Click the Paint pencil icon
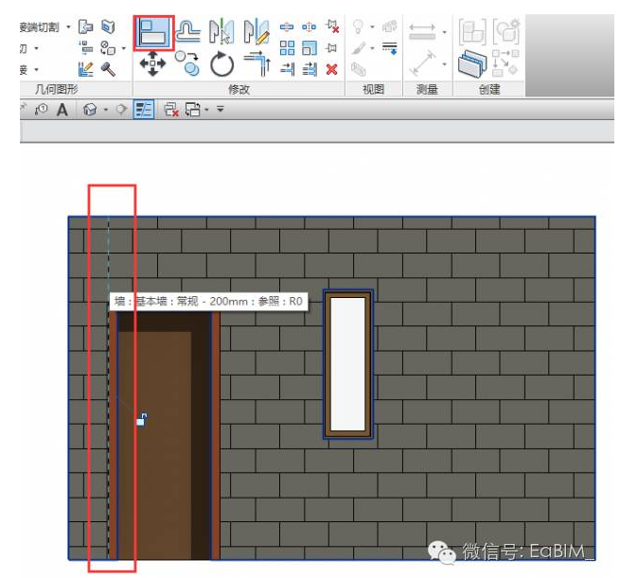The height and width of the screenshot is (578, 638). tap(85, 69)
